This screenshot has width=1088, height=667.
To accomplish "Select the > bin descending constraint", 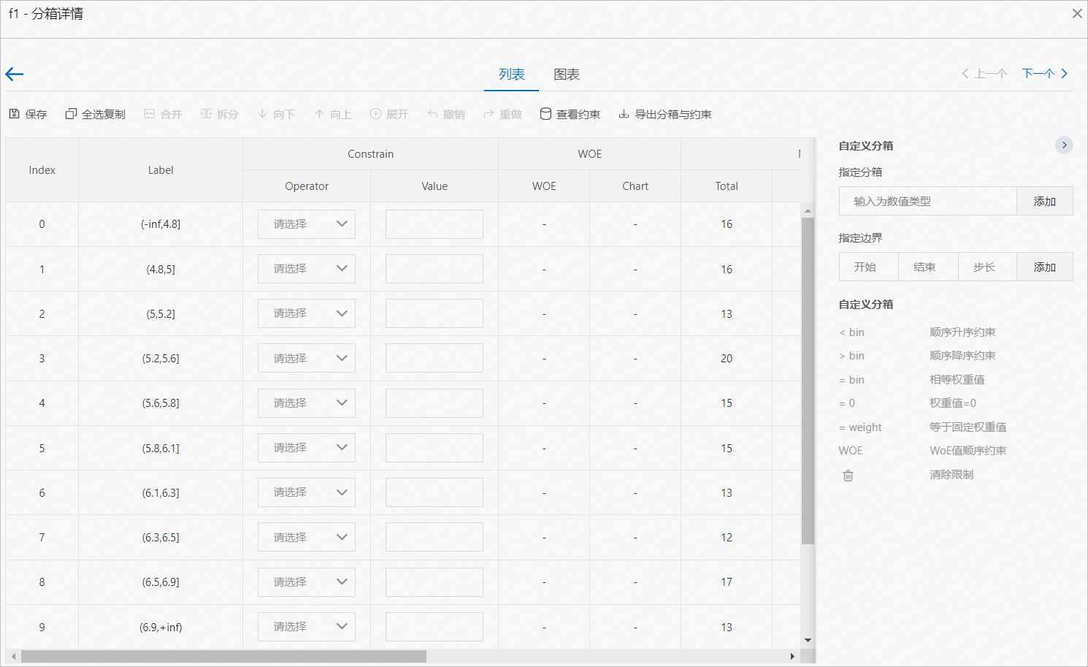I will click(x=851, y=356).
